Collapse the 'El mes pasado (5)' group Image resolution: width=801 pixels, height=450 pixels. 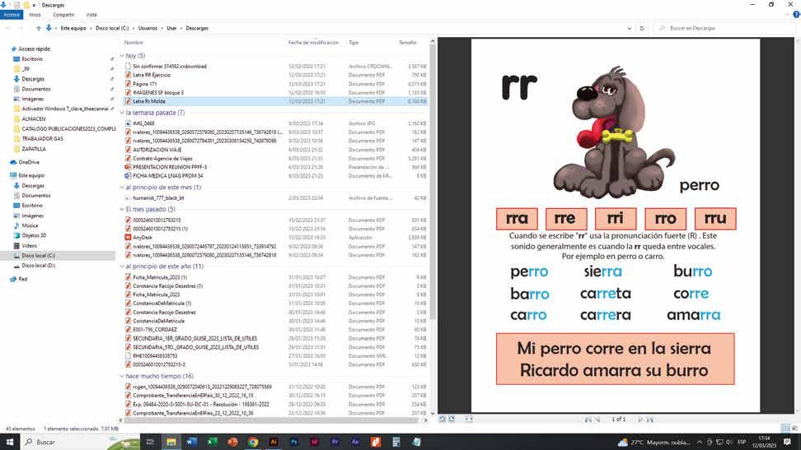[x=122, y=209]
